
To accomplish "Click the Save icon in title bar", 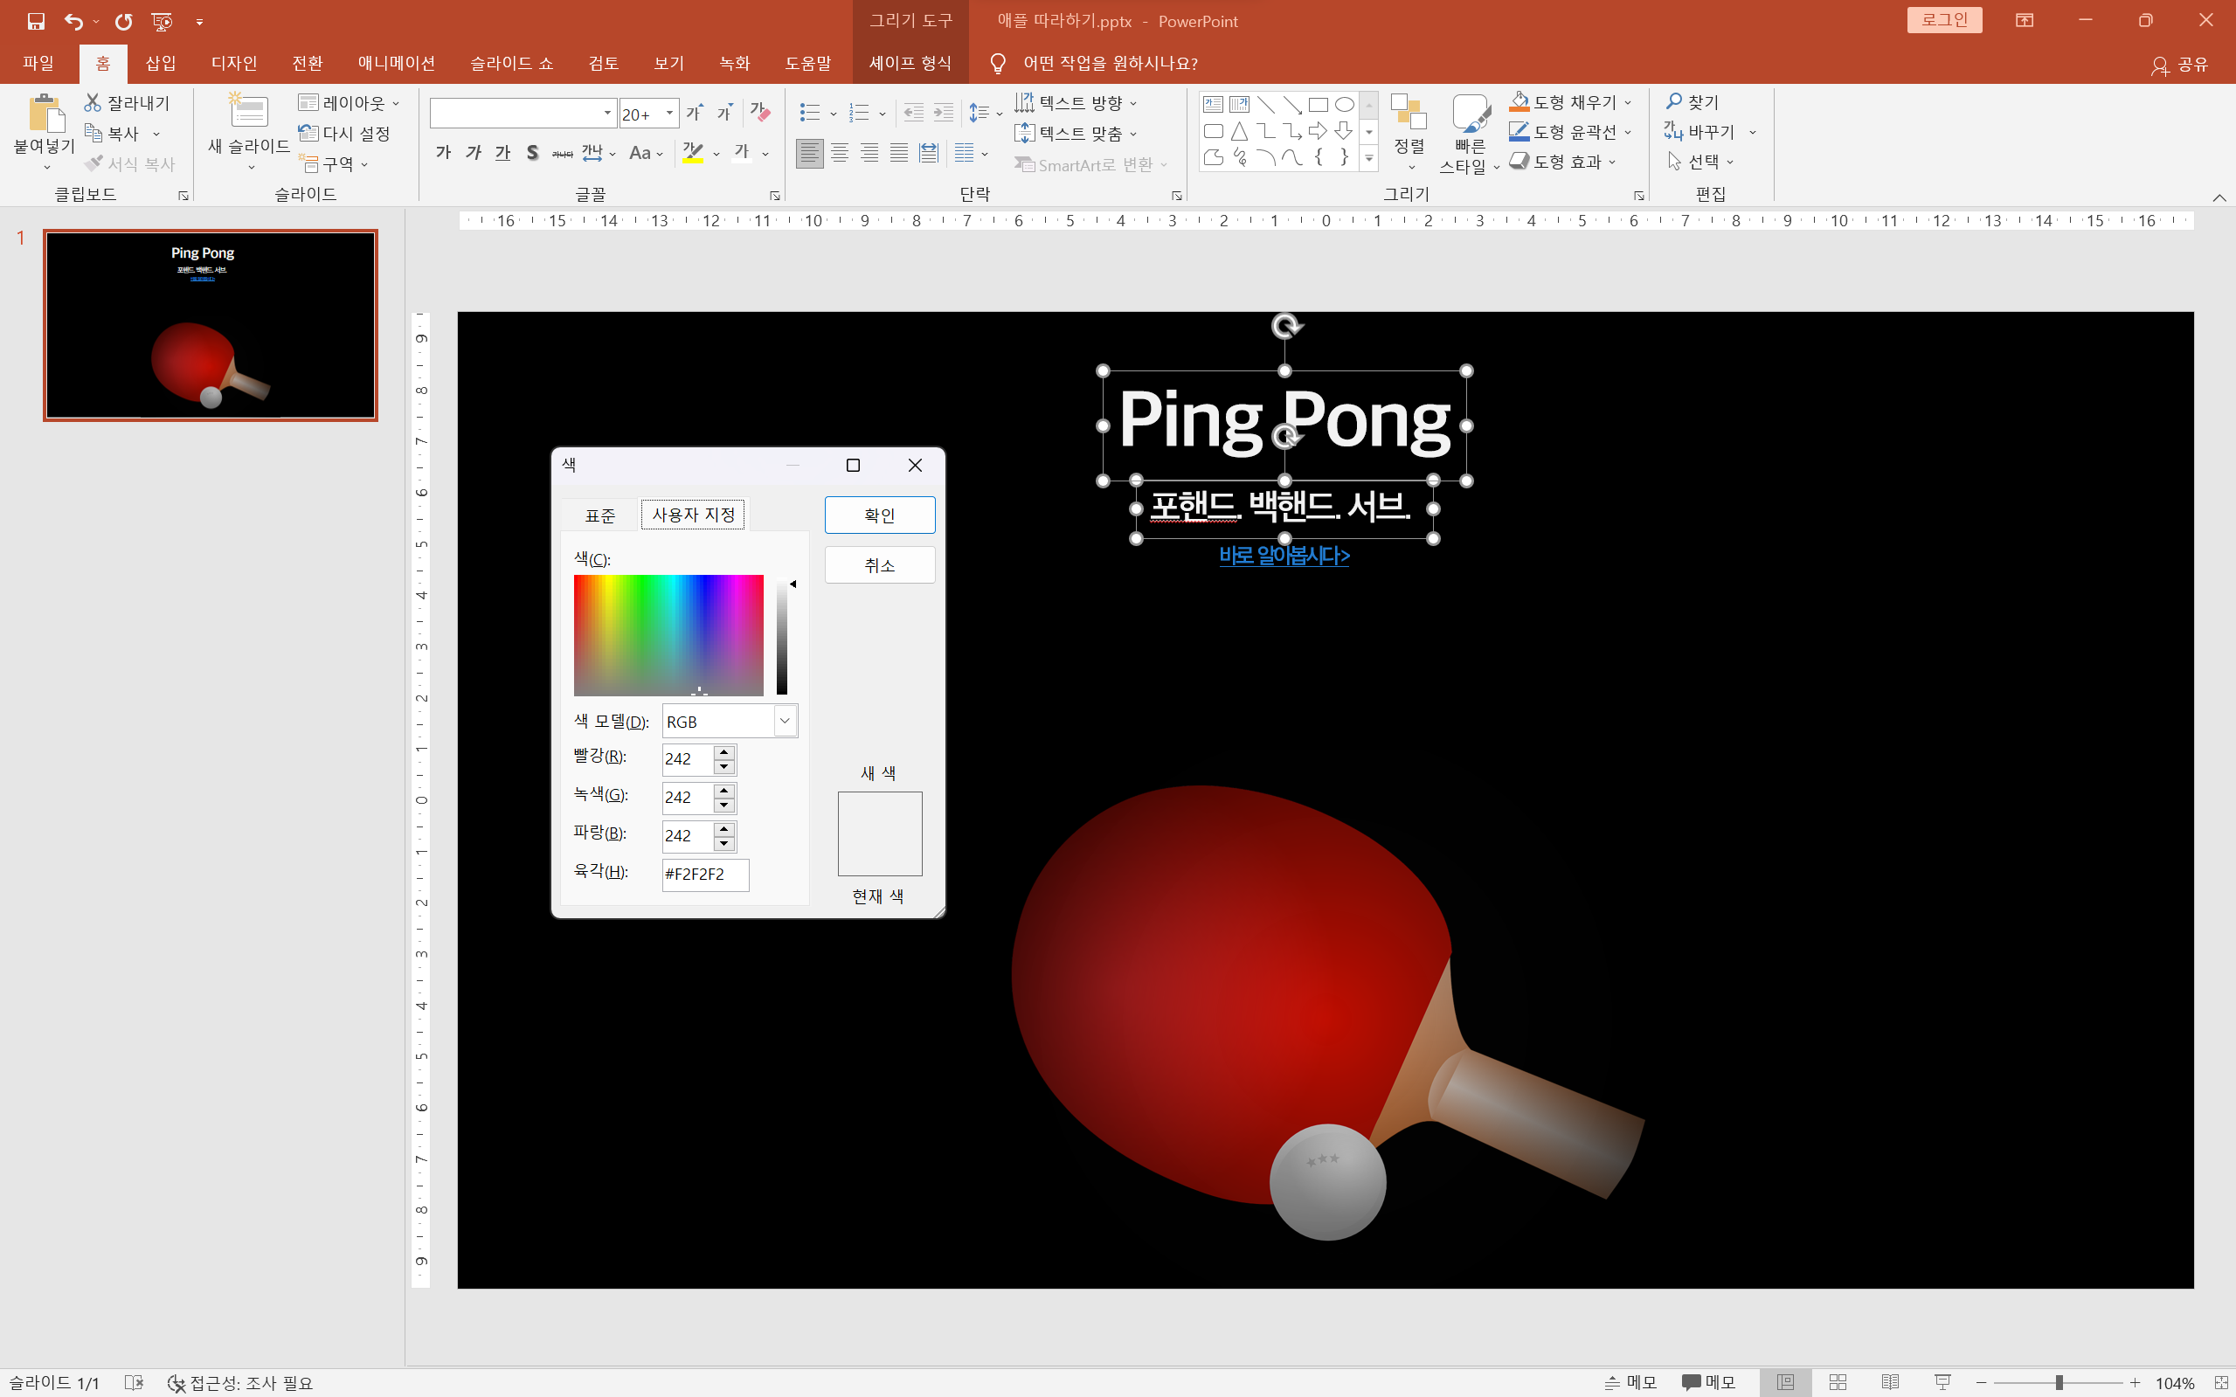I will [x=36, y=21].
